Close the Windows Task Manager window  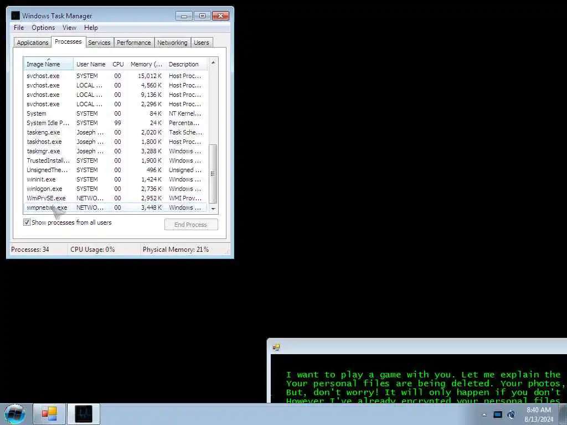point(220,16)
